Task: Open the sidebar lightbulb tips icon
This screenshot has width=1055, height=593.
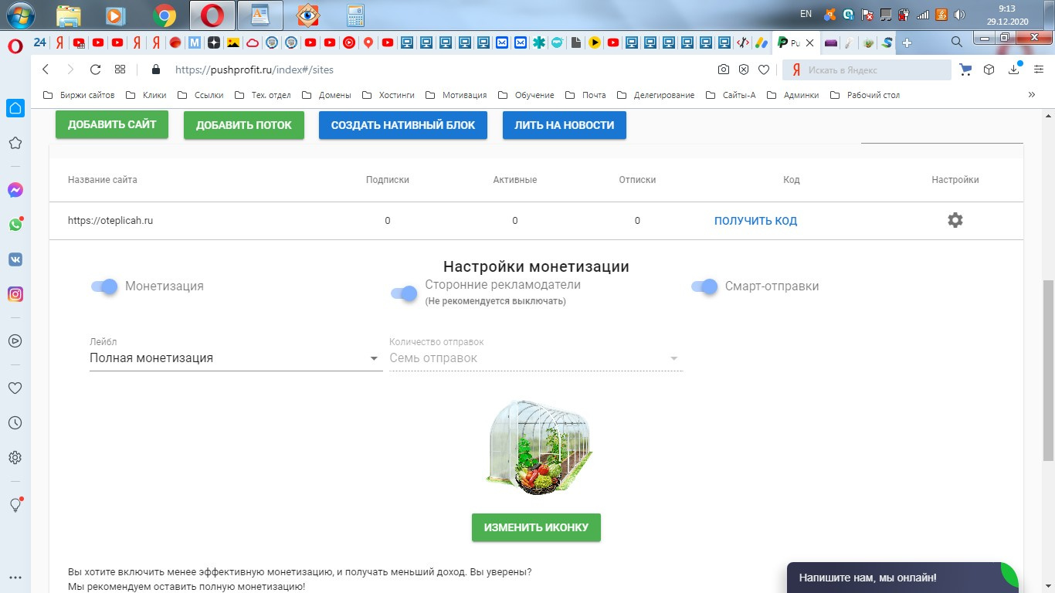Action: click(x=15, y=504)
